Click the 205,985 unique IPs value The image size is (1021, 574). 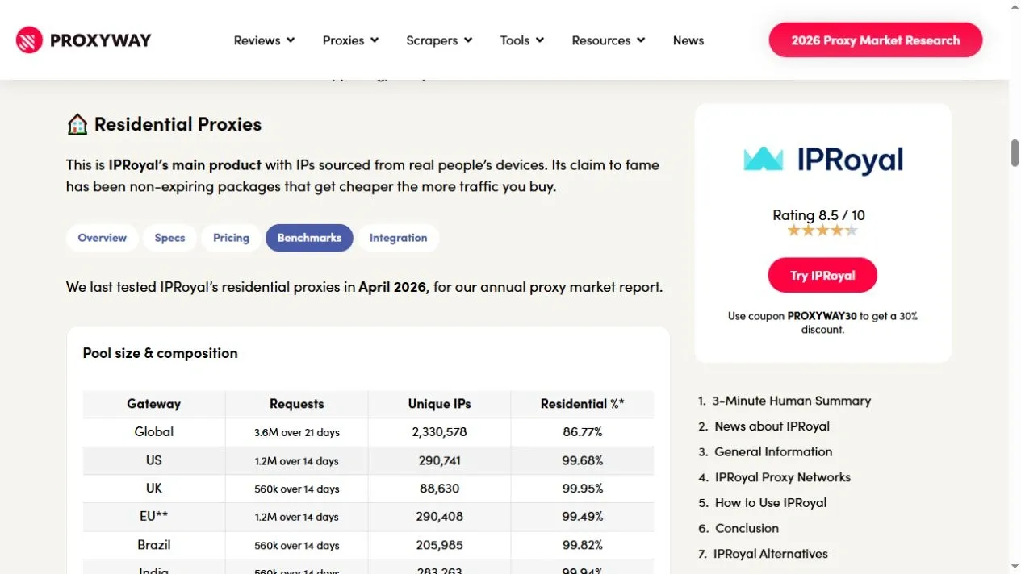click(440, 545)
